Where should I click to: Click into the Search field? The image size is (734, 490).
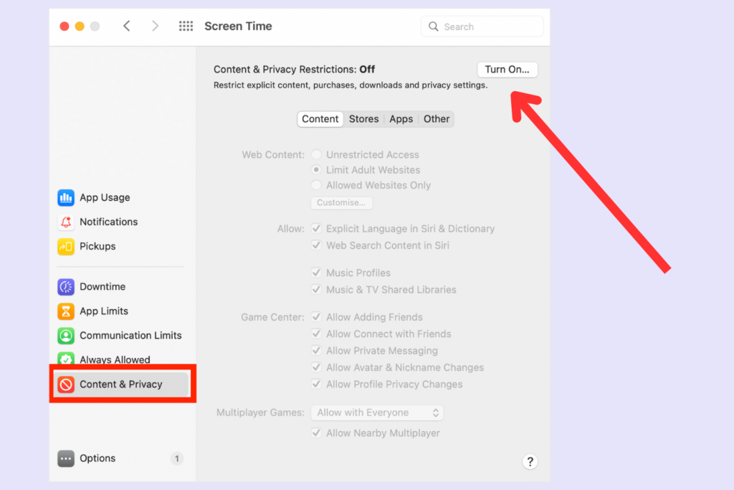pos(487,27)
